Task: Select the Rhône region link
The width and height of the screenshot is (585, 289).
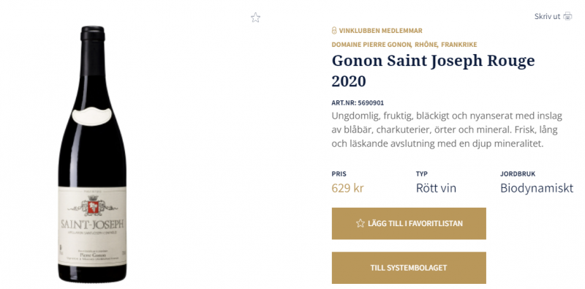Action: pos(426,45)
